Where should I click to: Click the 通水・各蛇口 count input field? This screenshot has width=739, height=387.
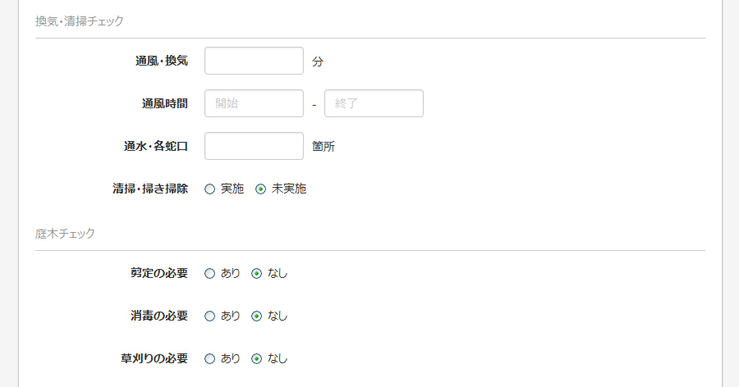254,146
